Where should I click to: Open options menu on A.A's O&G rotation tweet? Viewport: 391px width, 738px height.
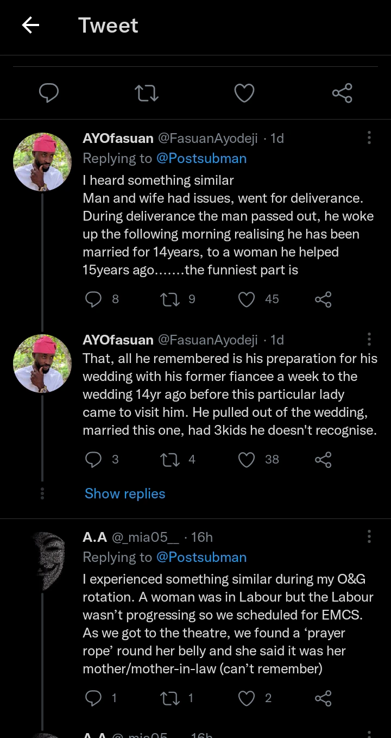click(x=369, y=536)
